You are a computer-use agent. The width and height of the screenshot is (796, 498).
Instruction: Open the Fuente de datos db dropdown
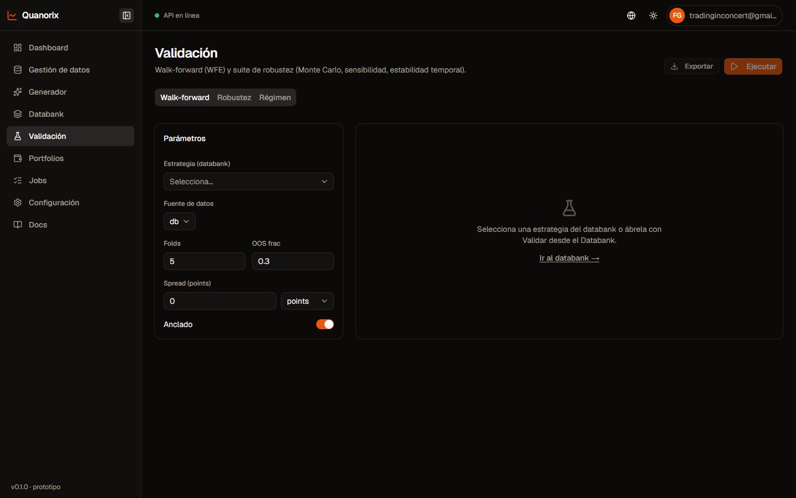tap(180, 221)
